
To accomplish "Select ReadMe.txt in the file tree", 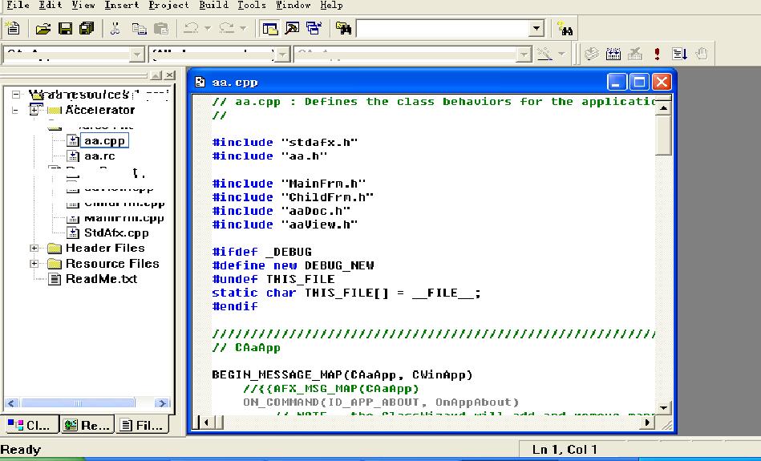I will 101,279.
